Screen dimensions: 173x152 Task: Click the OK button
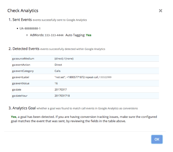[x=157, y=139]
